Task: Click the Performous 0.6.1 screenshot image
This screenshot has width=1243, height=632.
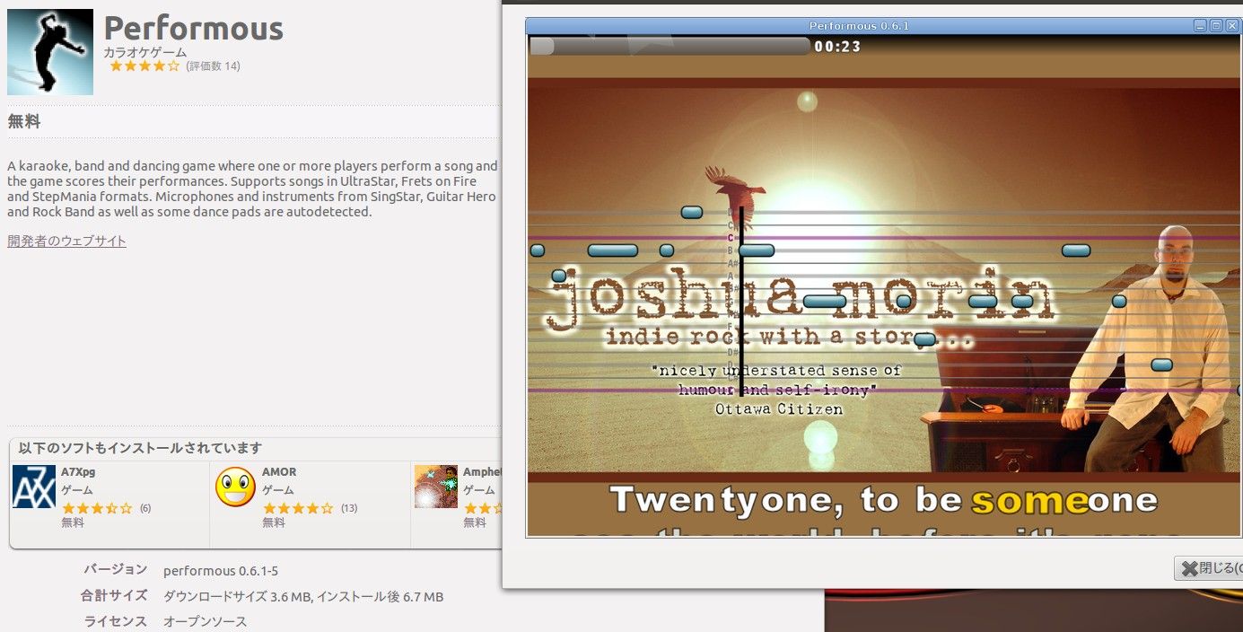Action: (x=884, y=277)
